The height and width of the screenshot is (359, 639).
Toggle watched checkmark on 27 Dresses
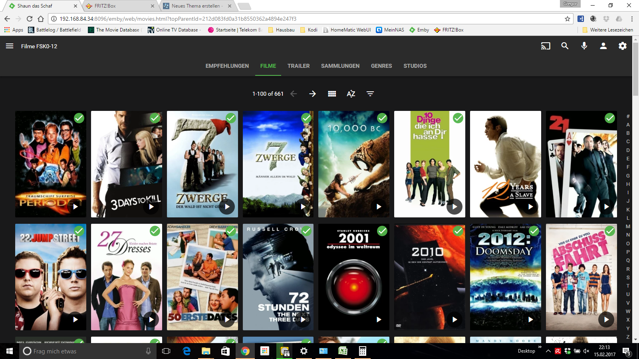[x=155, y=231]
